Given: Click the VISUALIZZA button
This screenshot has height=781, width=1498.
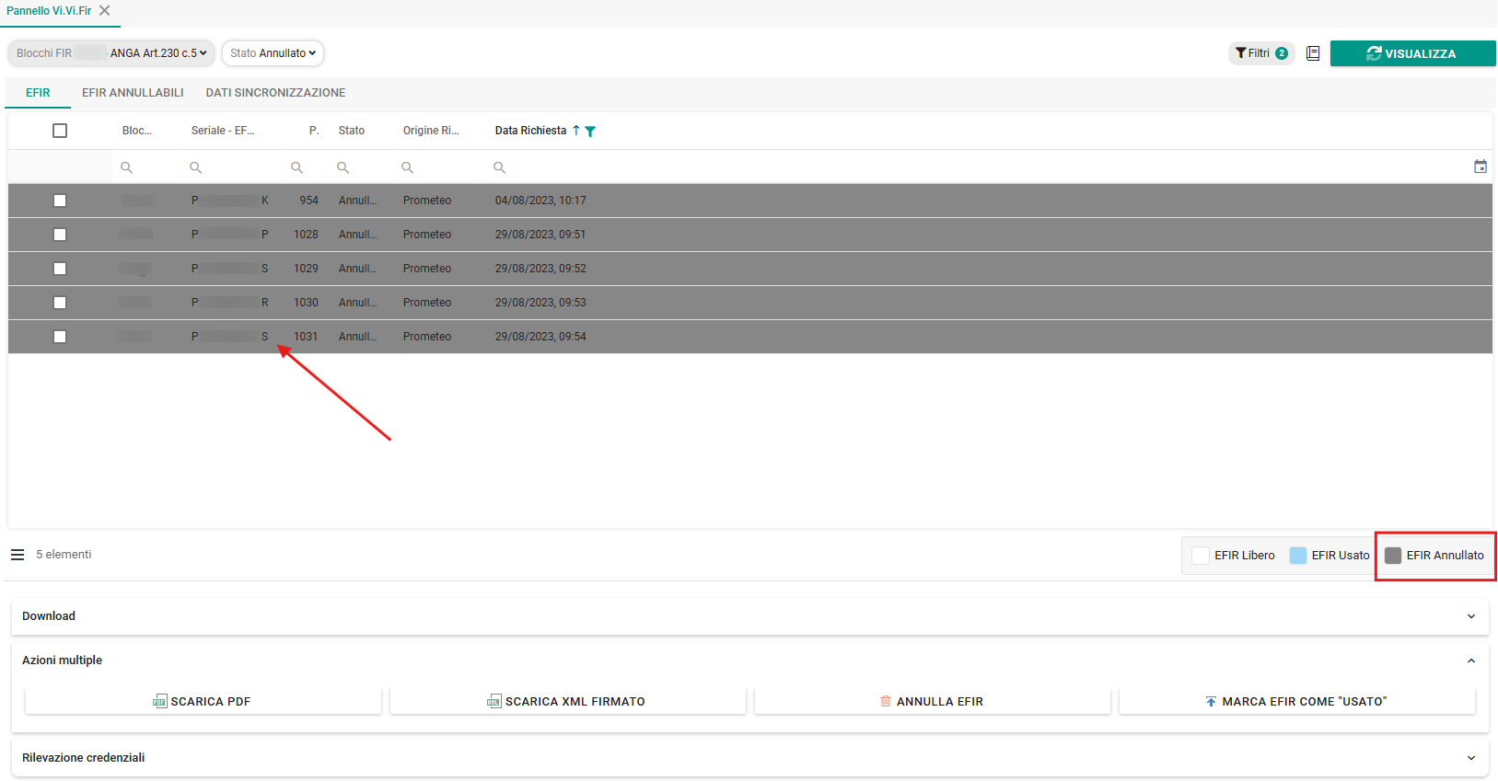Looking at the screenshot, I should pos(1412,53).
